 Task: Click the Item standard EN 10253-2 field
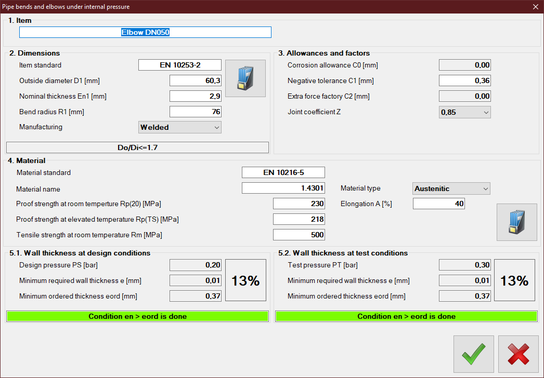(179, 65)
